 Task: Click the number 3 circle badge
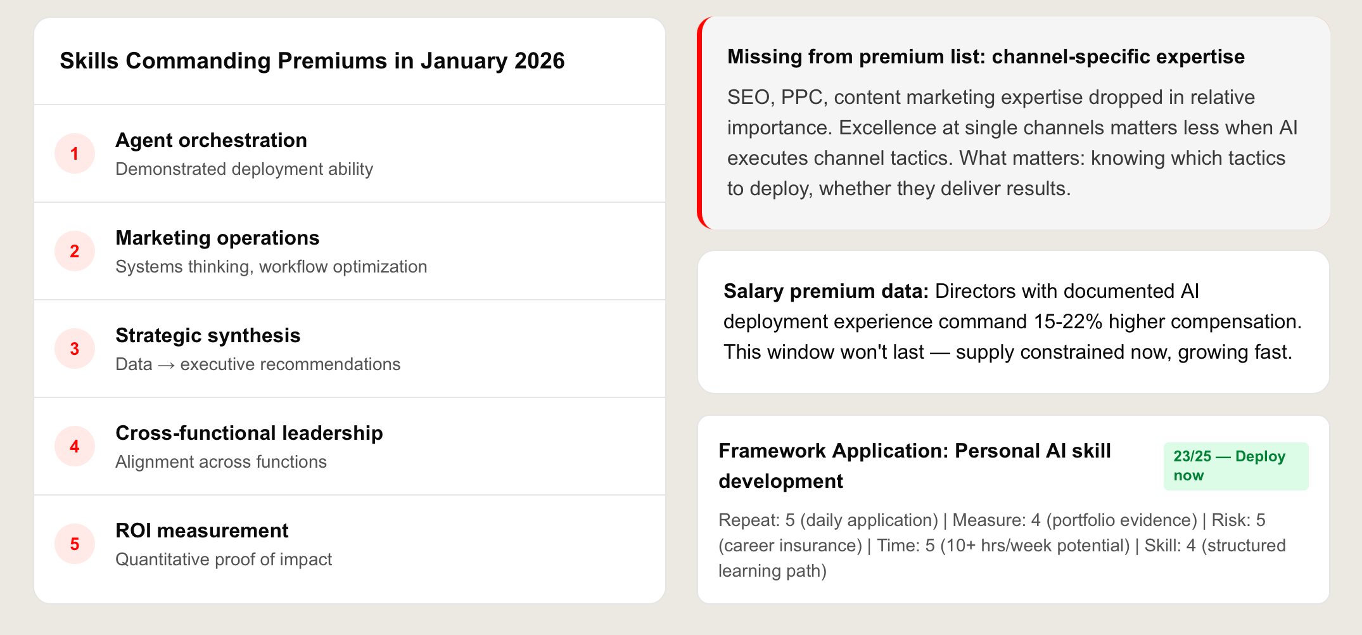coord(75,349)
